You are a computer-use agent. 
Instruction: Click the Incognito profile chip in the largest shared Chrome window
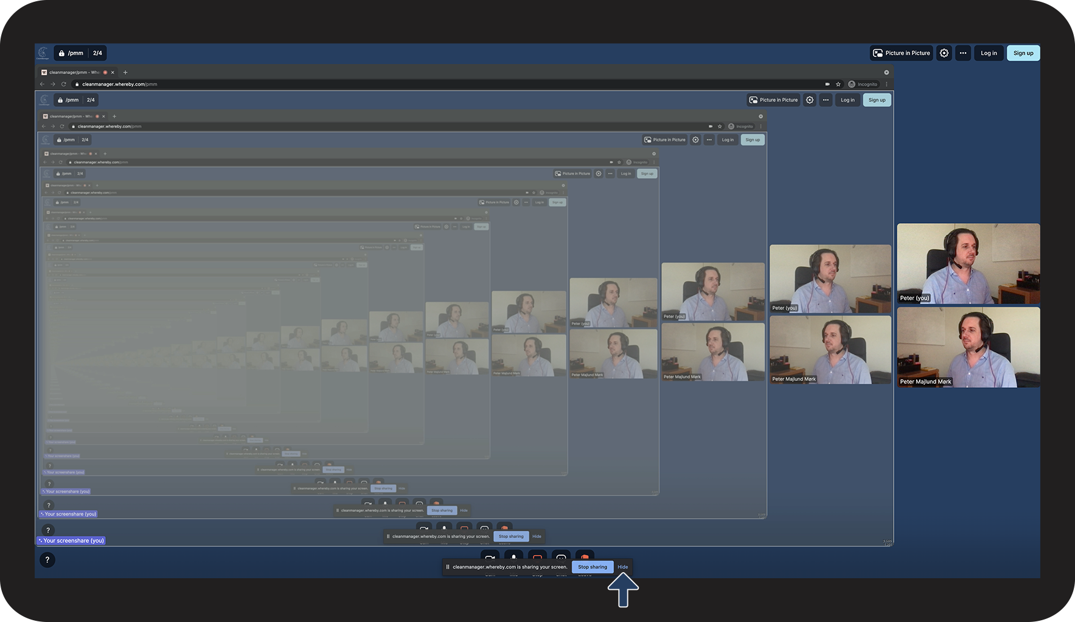(863, 85)
